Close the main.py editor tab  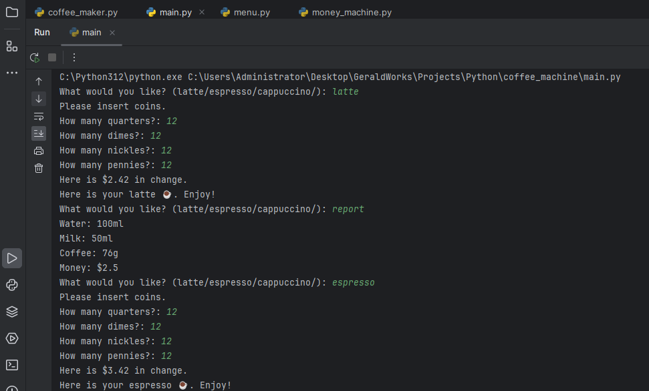pos(203,12)
